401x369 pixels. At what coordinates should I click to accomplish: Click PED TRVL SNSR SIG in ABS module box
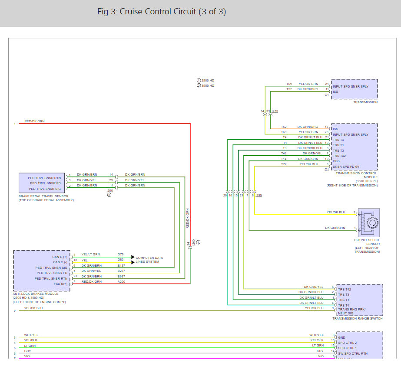tap(51, 268)
